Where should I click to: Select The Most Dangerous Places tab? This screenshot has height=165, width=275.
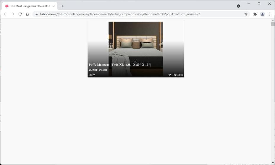click(x=30, y=6)
